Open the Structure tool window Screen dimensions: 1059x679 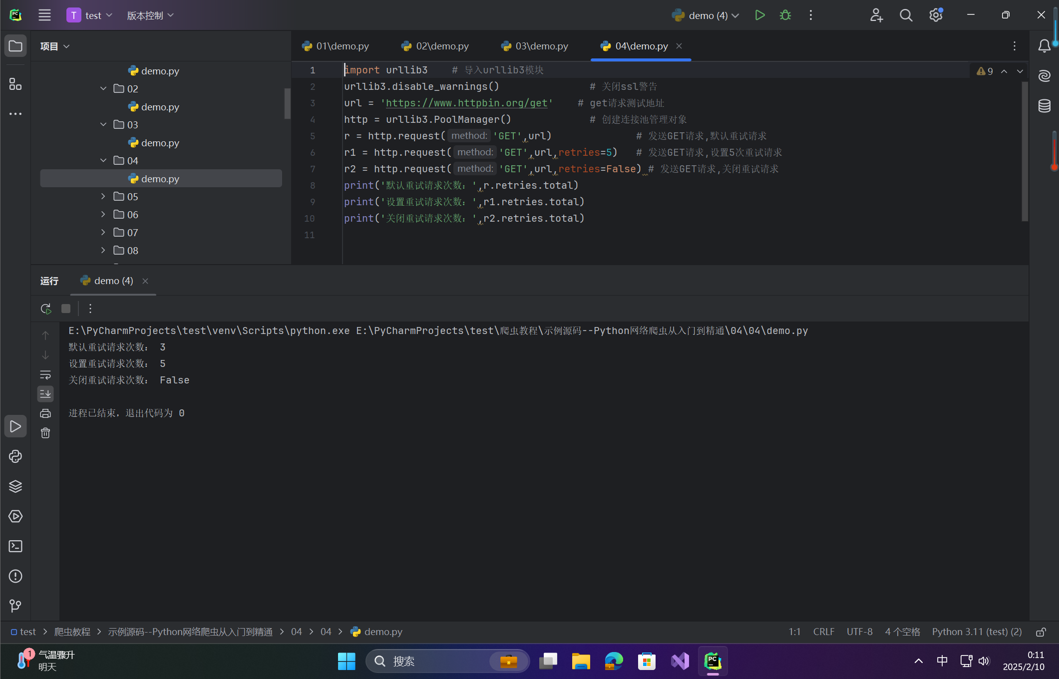pos(15,84)
